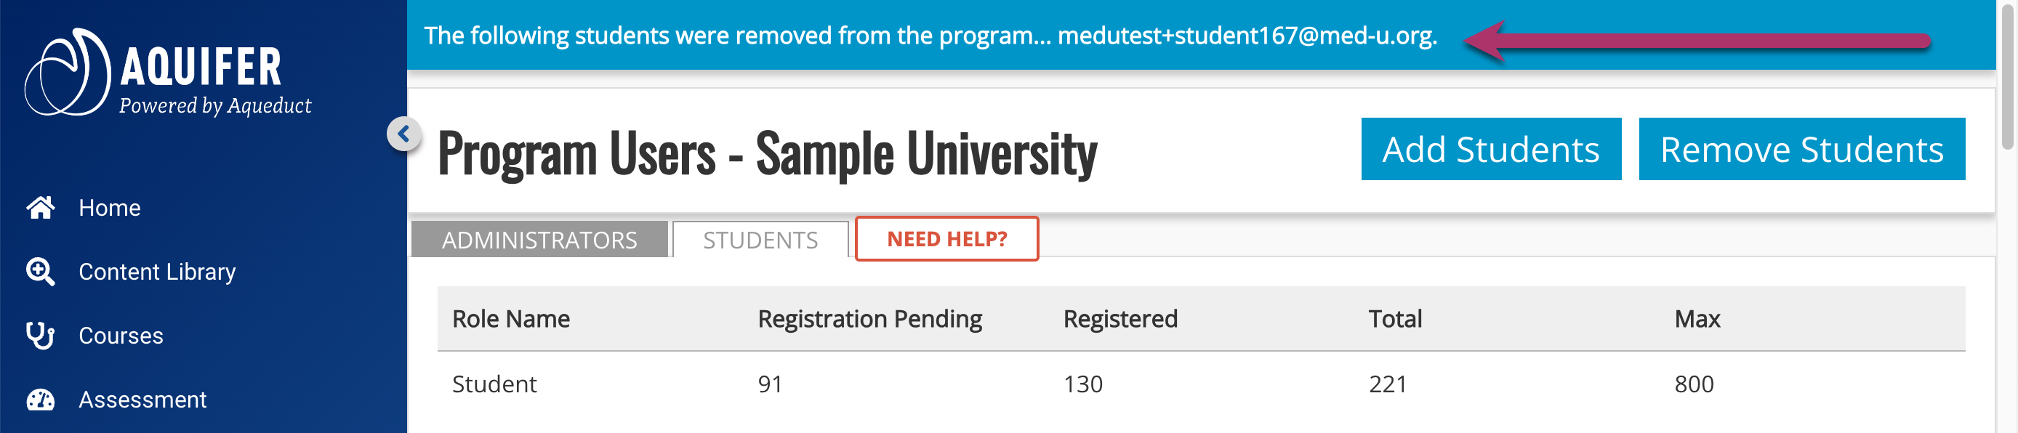Switch to the Administrators tab
This screenshot has height=433, width=2018.
(x=539, y=240)
